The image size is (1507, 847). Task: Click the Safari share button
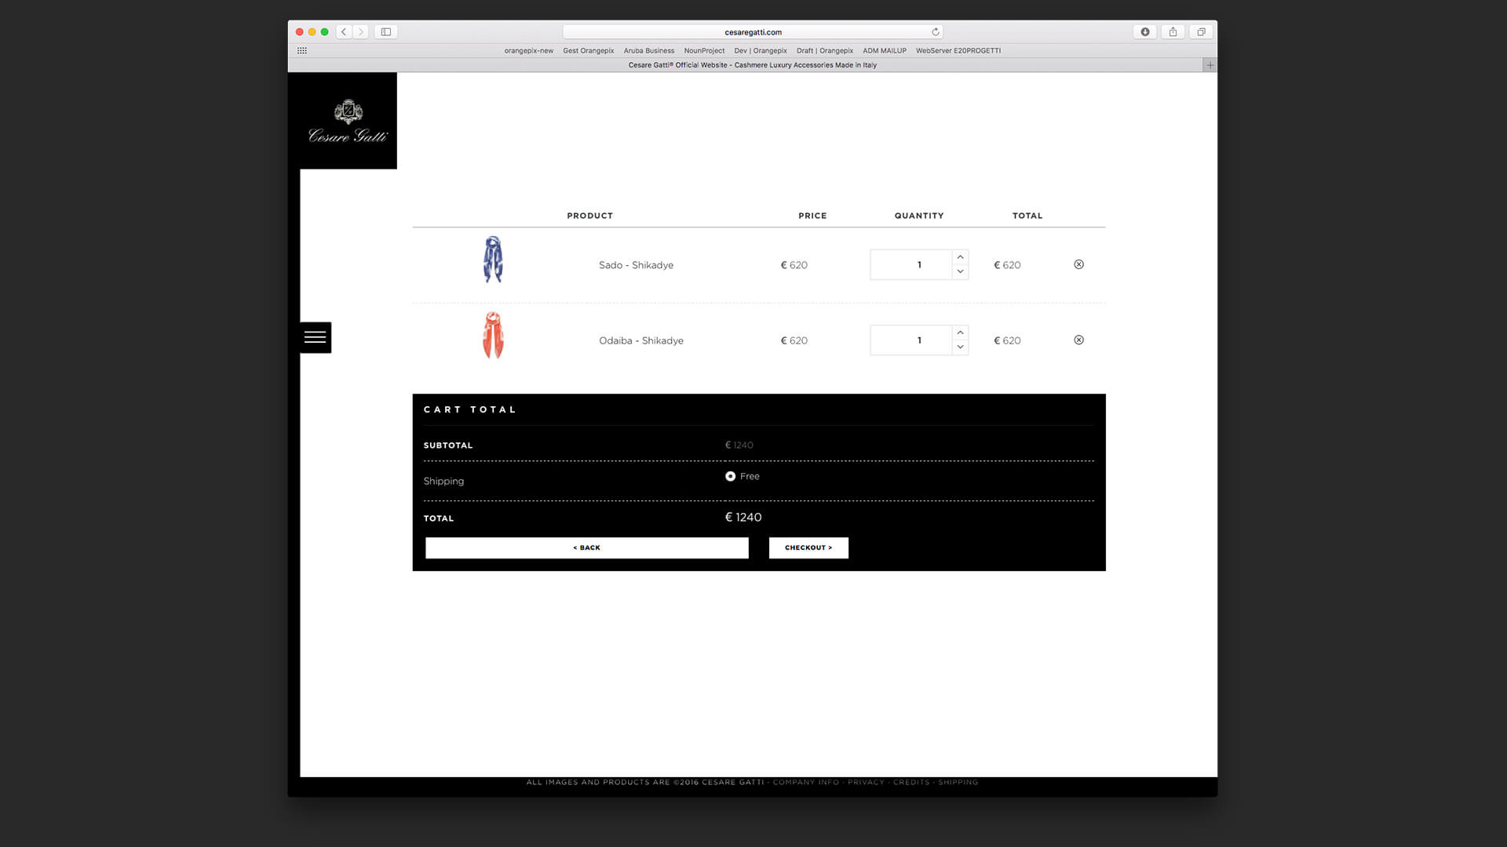(x=1173, y=32)
